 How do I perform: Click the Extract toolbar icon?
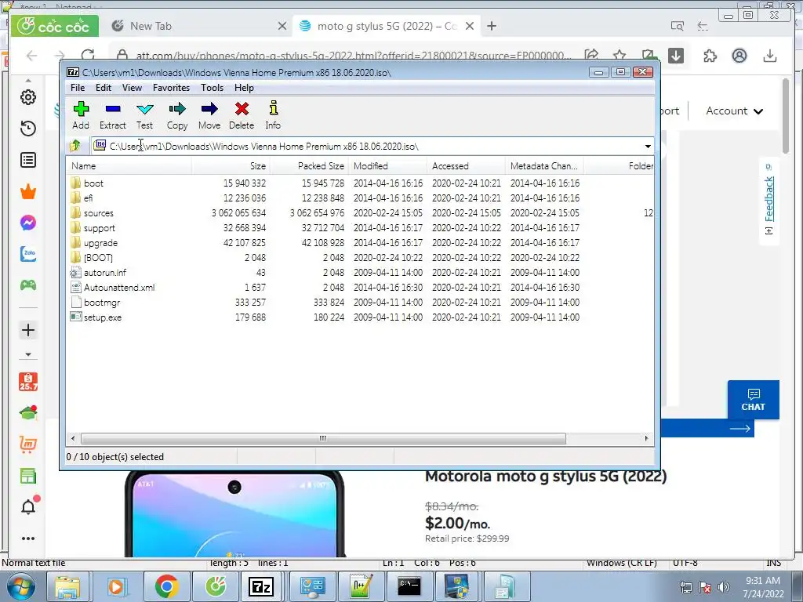[x=113, y=114]
